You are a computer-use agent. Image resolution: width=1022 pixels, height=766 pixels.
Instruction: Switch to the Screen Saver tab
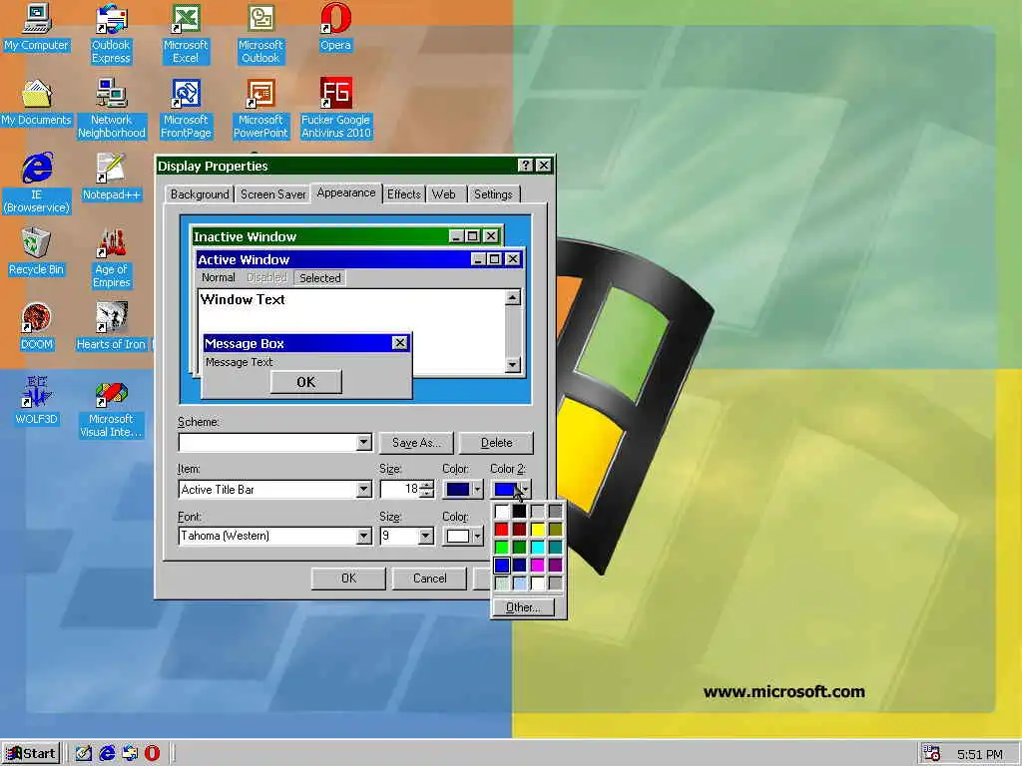click(273, 194)
